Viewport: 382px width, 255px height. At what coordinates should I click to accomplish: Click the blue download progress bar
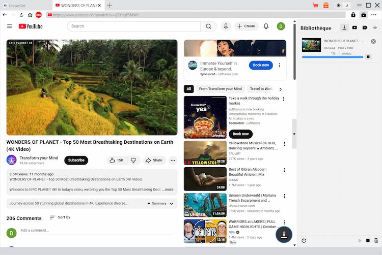click(332, 57)
